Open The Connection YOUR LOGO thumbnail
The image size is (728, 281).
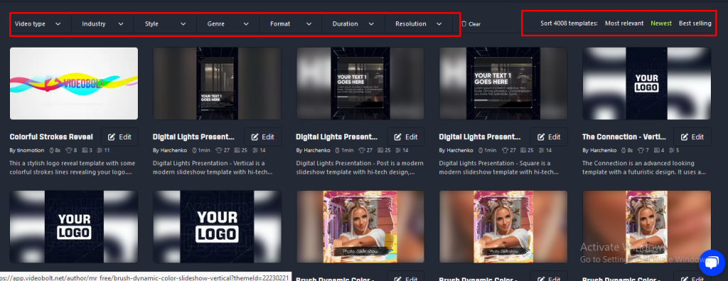(x=647, y=84)
